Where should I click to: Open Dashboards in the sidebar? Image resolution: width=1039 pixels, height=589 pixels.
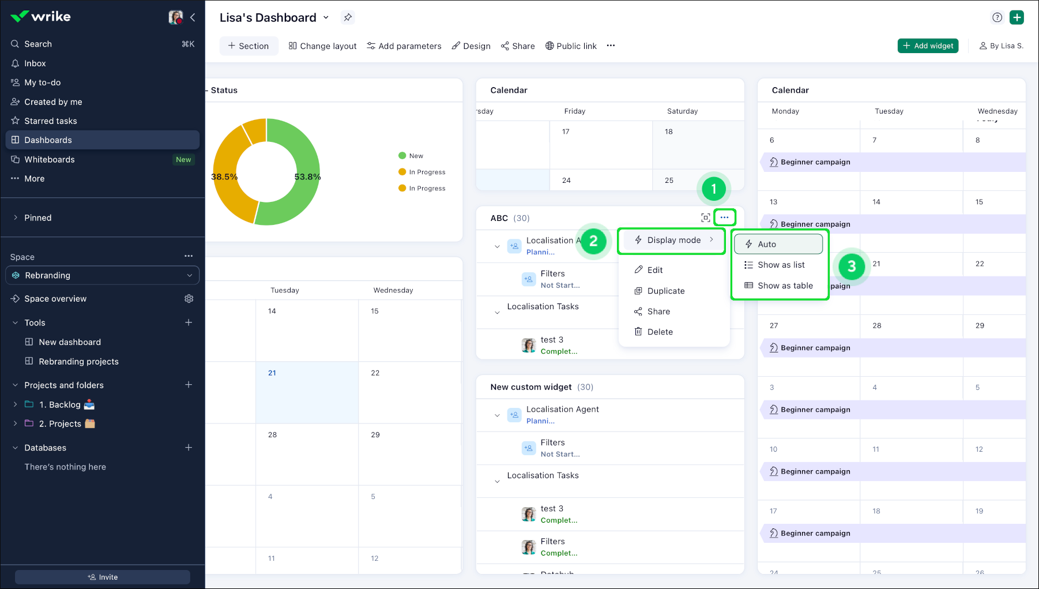click(x=103, y=140)
